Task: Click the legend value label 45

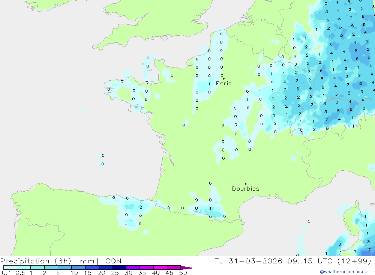Action: [x=169, y=273]
